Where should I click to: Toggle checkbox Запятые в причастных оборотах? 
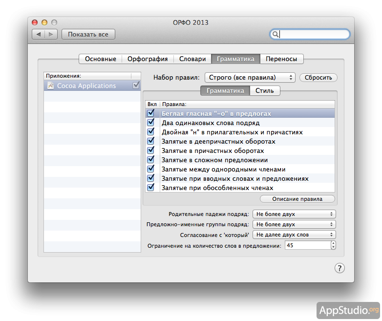(151, 150)
